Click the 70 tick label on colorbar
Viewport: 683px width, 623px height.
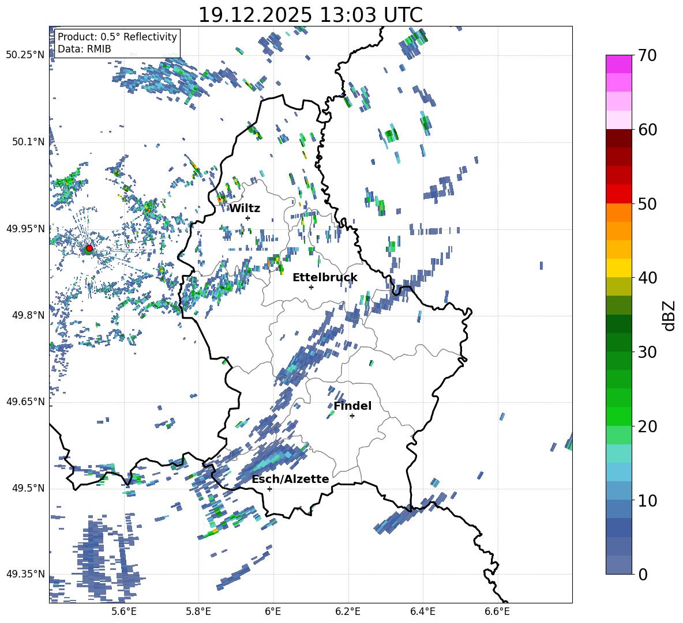pos(648,56)
